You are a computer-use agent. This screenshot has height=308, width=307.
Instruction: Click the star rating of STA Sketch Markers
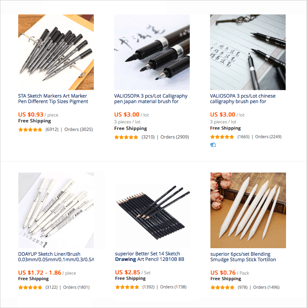point(30,130)
